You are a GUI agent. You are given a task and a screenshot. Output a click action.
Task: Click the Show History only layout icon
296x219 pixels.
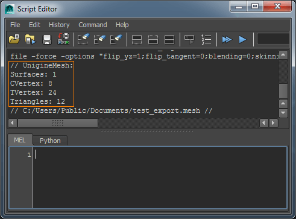(137, 39)
